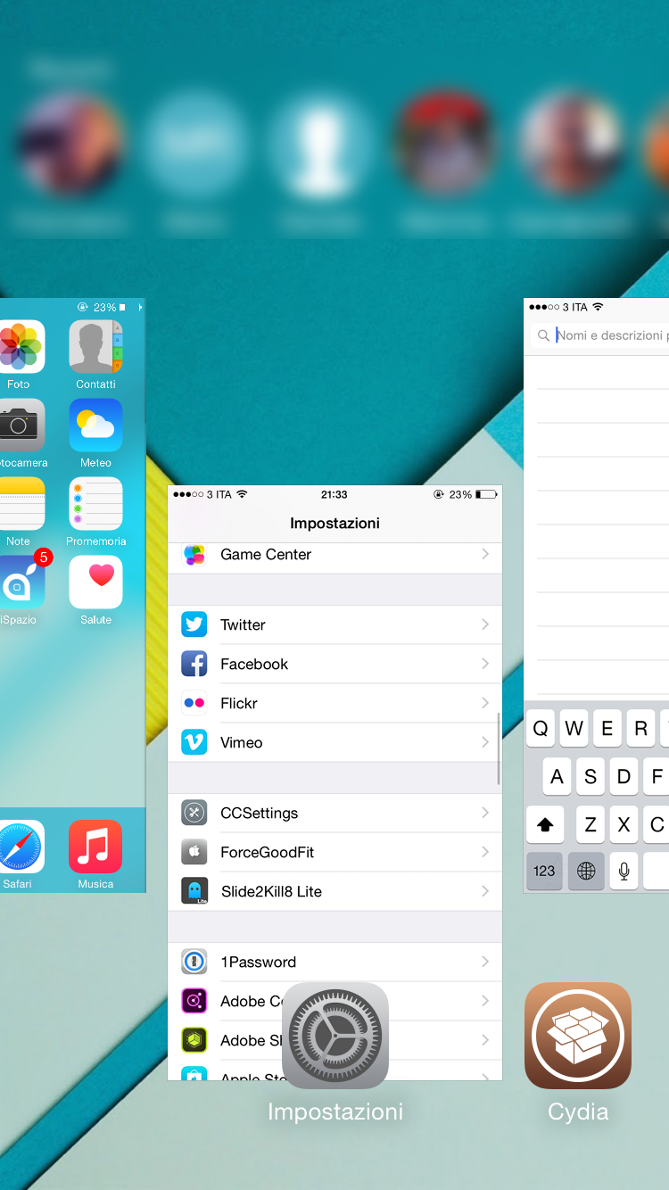This screenshot has width=669, height=1190.
Task: Tap the CCSettings icon in Settings
Action: [194, 813]
